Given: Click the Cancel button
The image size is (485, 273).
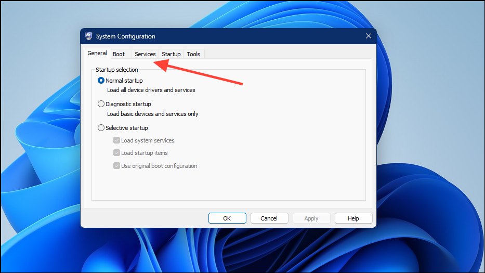Looking at the screenshot, I should [269, 218].
